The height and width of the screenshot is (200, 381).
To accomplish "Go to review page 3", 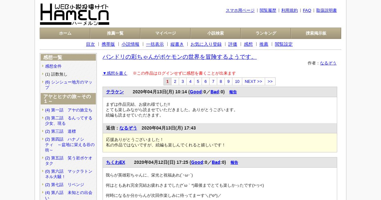I will click(x=183, y=81).
